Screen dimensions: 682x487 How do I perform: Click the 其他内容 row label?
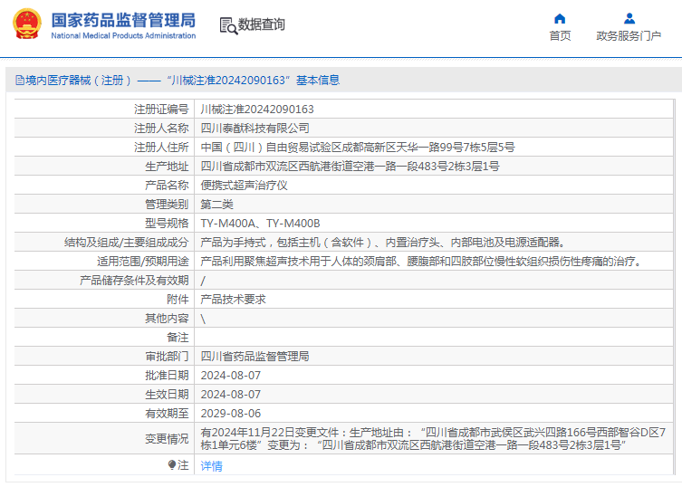tap(167, 319)
